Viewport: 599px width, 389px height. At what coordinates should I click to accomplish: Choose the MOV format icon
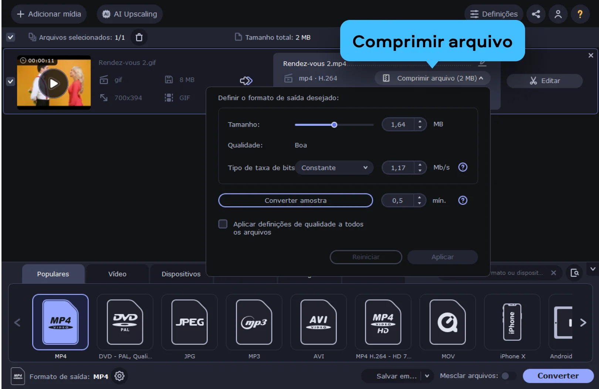pyautogui.click(x=447, y=322)
